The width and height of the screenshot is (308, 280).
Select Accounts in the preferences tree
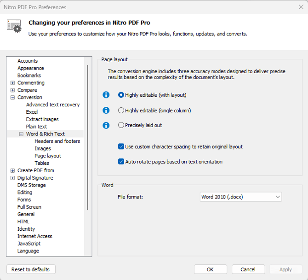coord(28,61)
